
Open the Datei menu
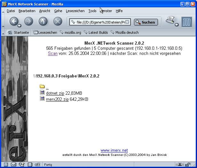pyautogui.click(x=11, y=11)
